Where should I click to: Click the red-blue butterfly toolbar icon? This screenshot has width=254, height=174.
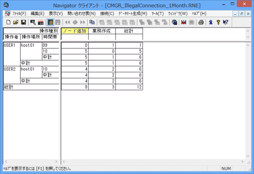[183, 22]
